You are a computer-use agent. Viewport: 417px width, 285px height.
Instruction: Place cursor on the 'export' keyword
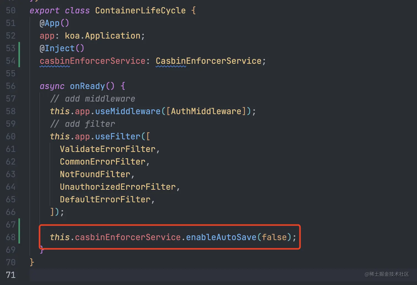44,10
